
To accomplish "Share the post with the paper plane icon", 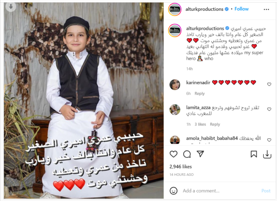I will [x=200, y=154].
